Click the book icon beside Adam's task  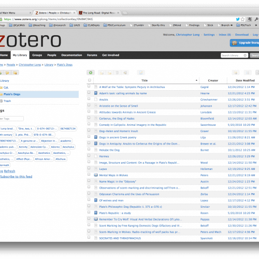pos(96,93)
